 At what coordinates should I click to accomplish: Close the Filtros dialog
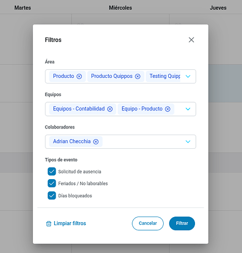coord(191,40)
